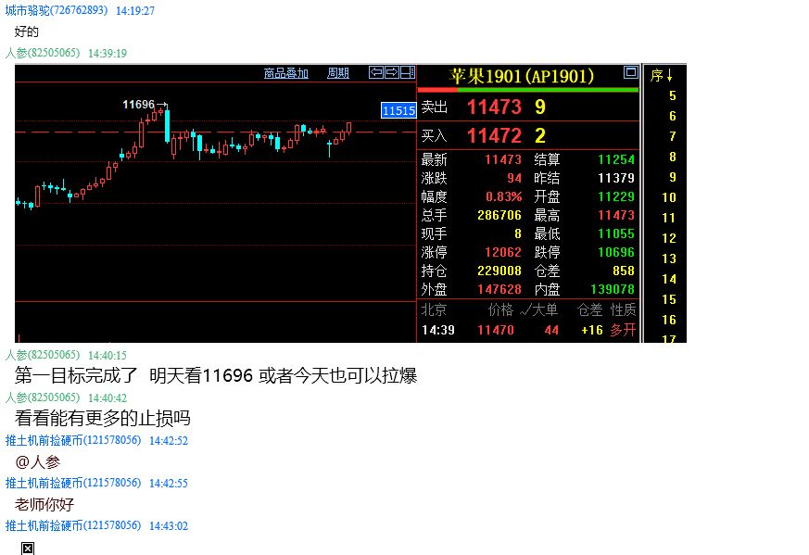Image resolution: width=809 pixels, height=555 pixels.
Task: Click the 开盘 value 11229
Action: click(x=616, y=197)
